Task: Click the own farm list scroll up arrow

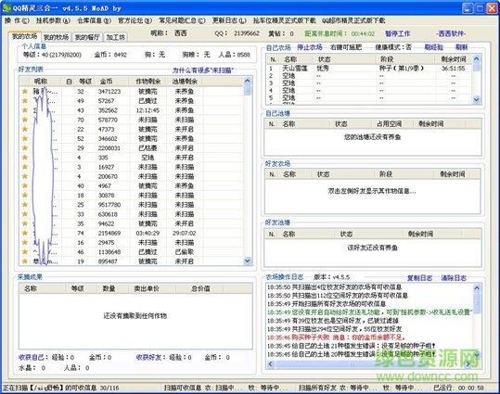Action: [x=477, y=58]
